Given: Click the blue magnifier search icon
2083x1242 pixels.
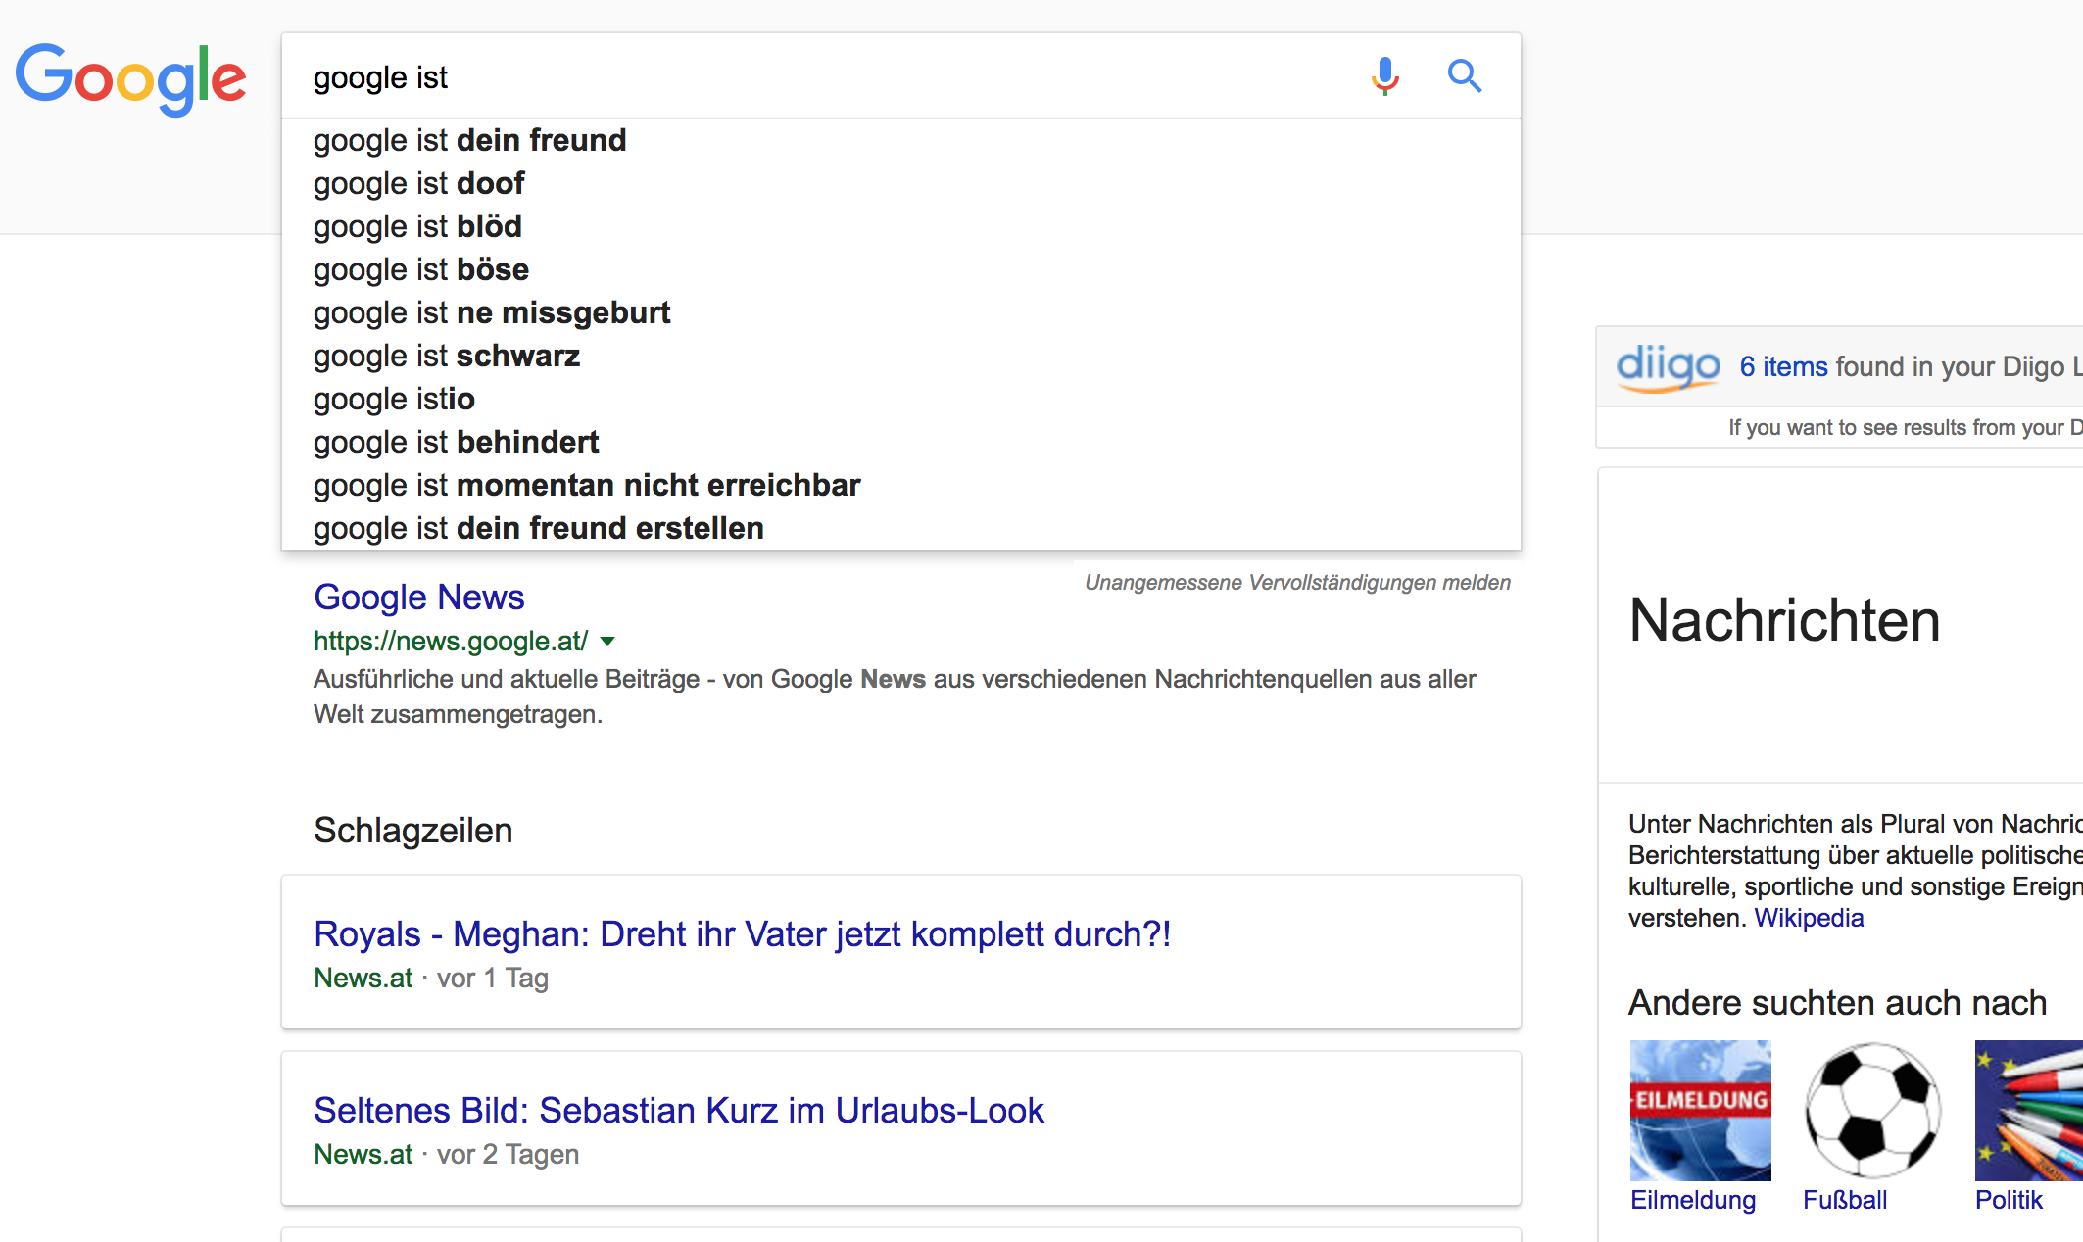Looking at the screenshot, I should click(x=1464, y=75).
